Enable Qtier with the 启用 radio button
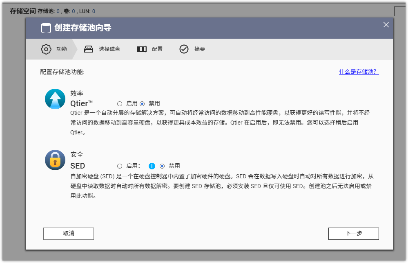408x263 pixels. (120, 104)
